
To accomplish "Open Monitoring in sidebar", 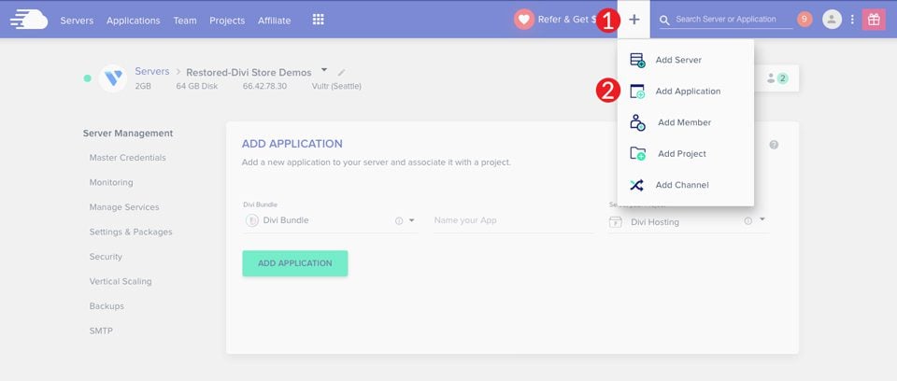I will click(x=111, y=182).
